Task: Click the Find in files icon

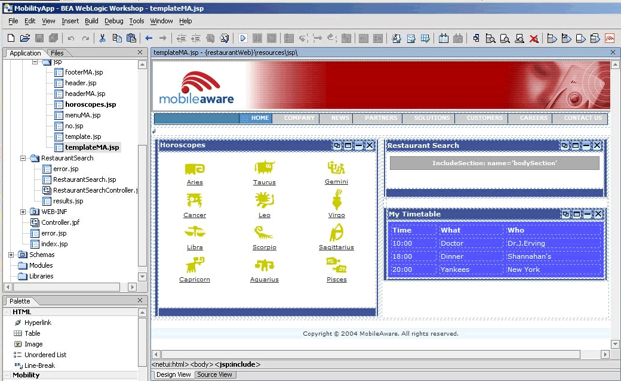Action: [224, 38]
